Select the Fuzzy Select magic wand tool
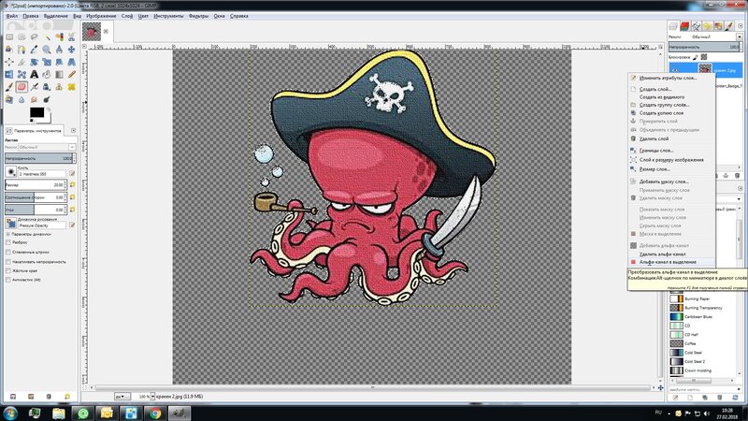 point(47,36)
